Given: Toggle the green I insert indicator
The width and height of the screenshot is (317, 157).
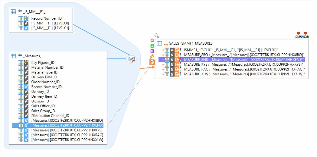Looking at the screenshot, I should pos(152,46).
